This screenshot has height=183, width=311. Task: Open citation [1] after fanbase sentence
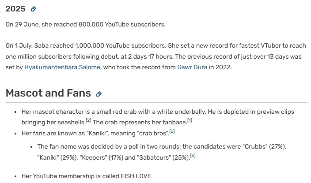190,120
